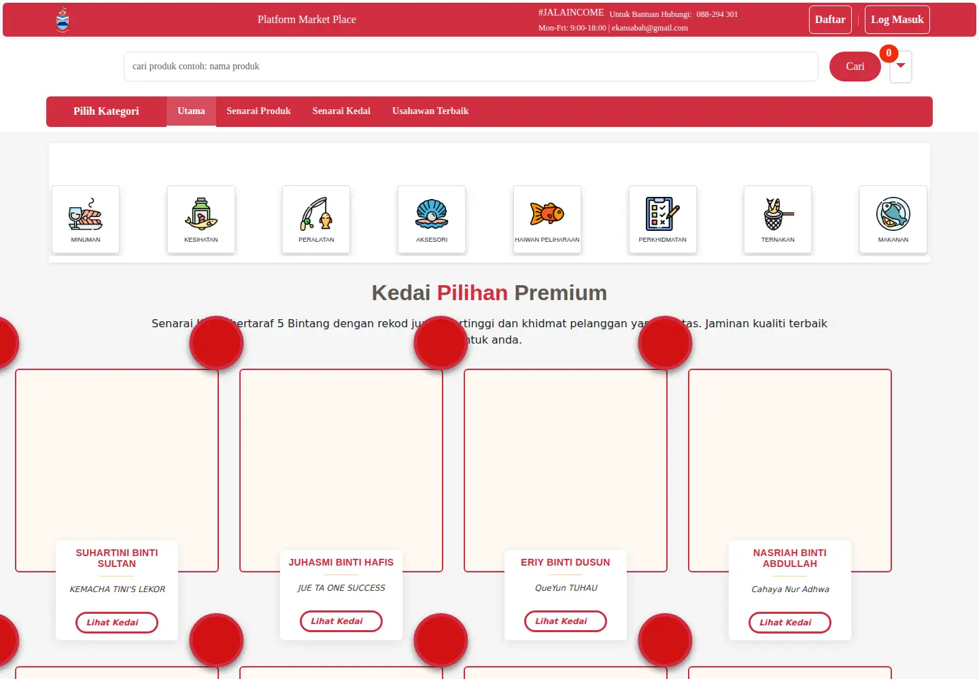Screen dimensions: 979x679
Task: Click the Cari search button
Action: click(855, 67)
